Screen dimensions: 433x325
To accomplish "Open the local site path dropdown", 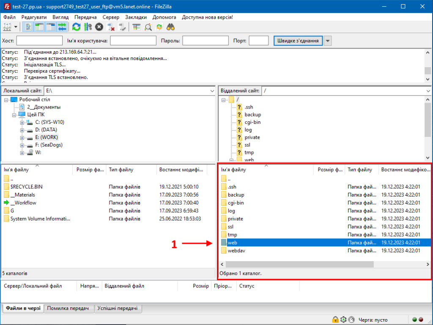I will point(212,91).
